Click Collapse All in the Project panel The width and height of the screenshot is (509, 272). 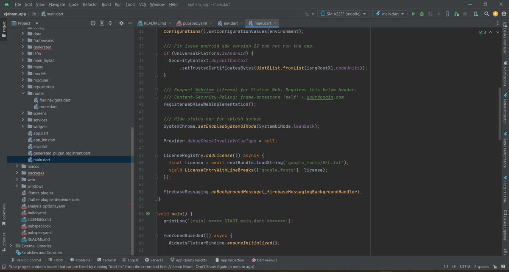pyautogui.click(x=110, y=23)
